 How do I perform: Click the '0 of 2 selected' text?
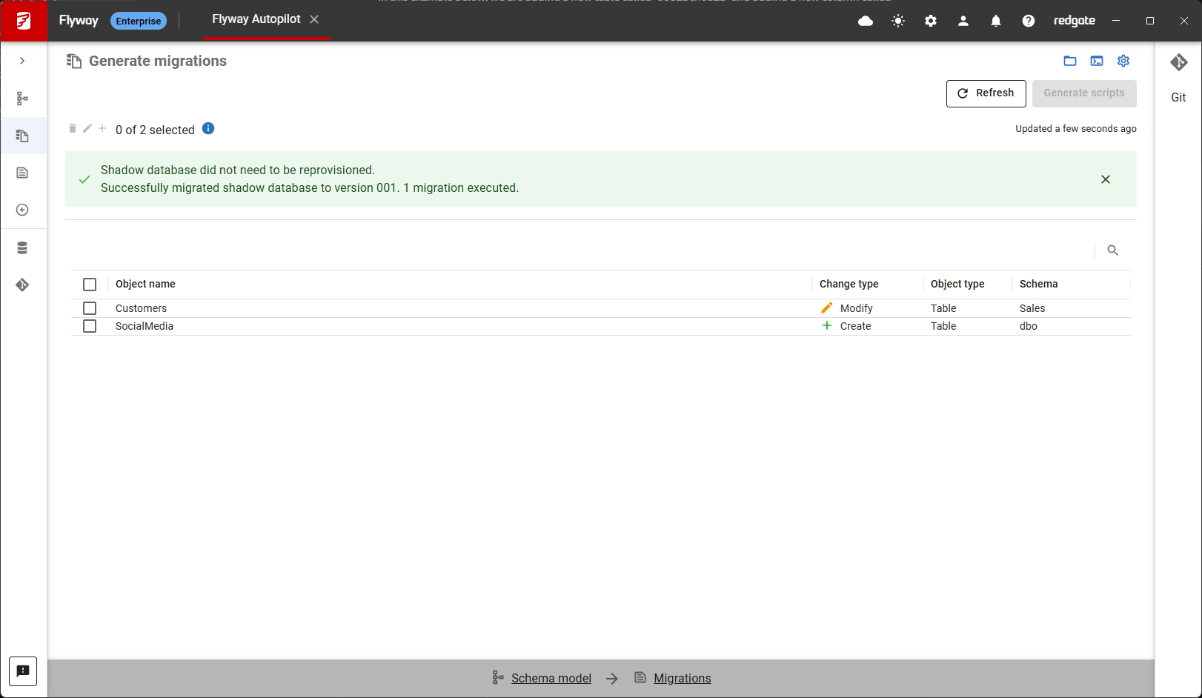(155, 130)
